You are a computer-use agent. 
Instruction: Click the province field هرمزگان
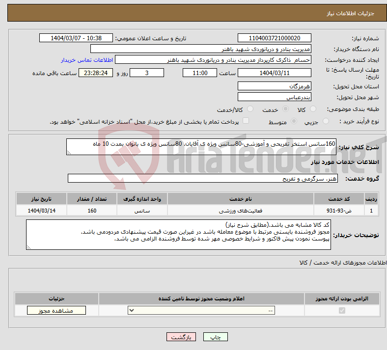pos(275,86)
